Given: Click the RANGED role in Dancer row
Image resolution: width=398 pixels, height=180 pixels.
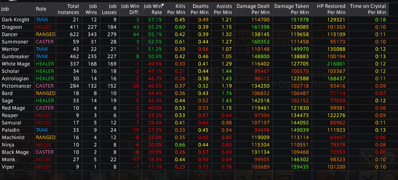Looking at the screenshot, I should pos(45,34).
